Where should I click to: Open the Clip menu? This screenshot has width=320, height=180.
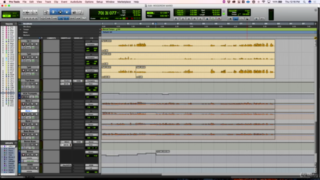56,2
